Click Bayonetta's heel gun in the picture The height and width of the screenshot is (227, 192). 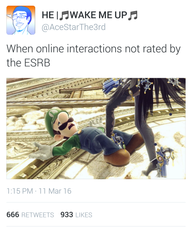click(164, 161)
